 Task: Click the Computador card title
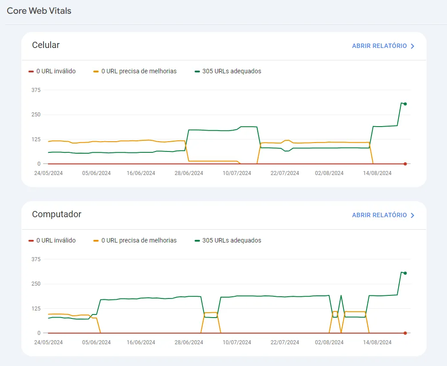[x=56, y=214]
